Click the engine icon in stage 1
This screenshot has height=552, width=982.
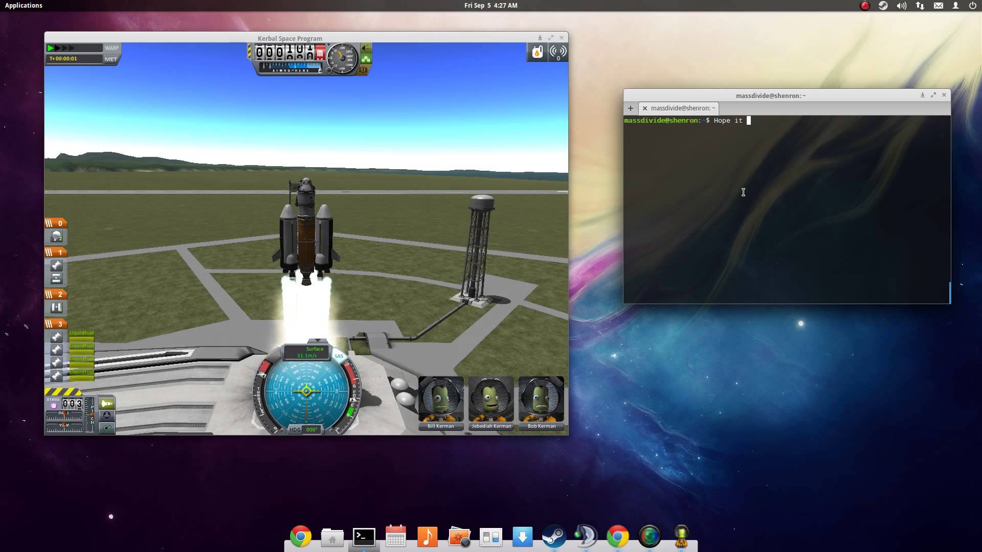[x=56, y=265]
